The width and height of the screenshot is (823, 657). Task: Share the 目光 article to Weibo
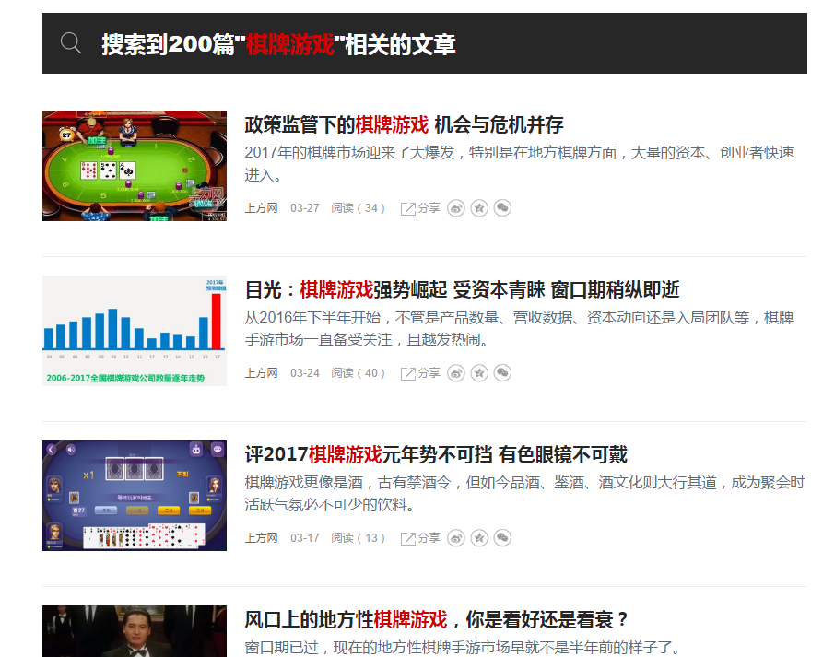point(456,373)
